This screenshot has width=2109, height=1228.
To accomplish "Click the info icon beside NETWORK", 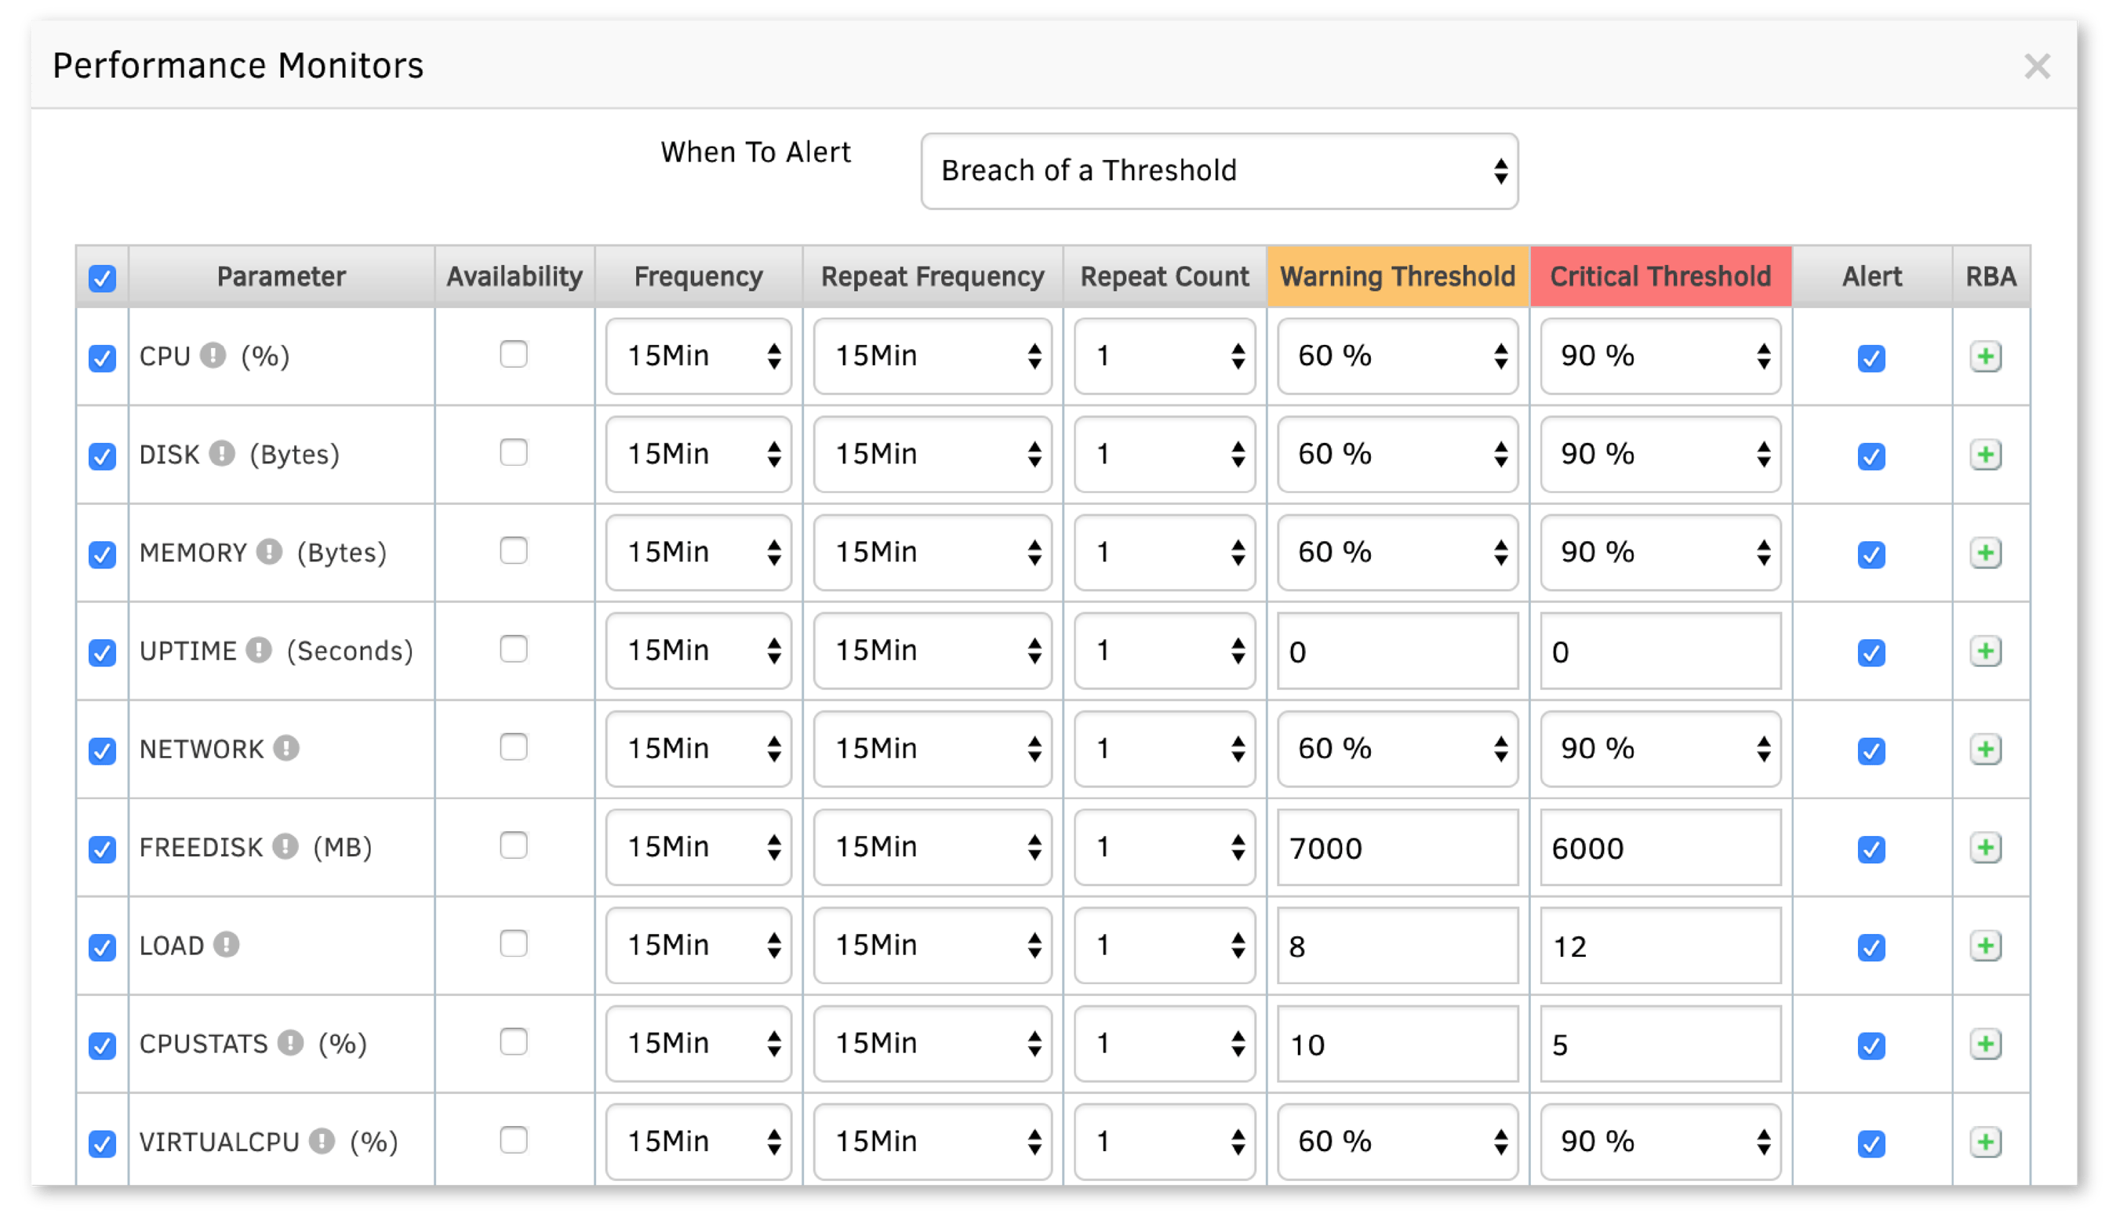I will [x=286, y=748].
